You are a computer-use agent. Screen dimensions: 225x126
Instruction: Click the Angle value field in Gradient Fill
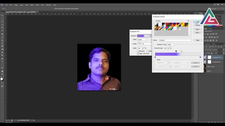coord(147,44)
